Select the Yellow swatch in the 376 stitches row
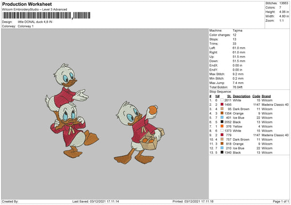 pyautogui.click(x=222, y=126)
